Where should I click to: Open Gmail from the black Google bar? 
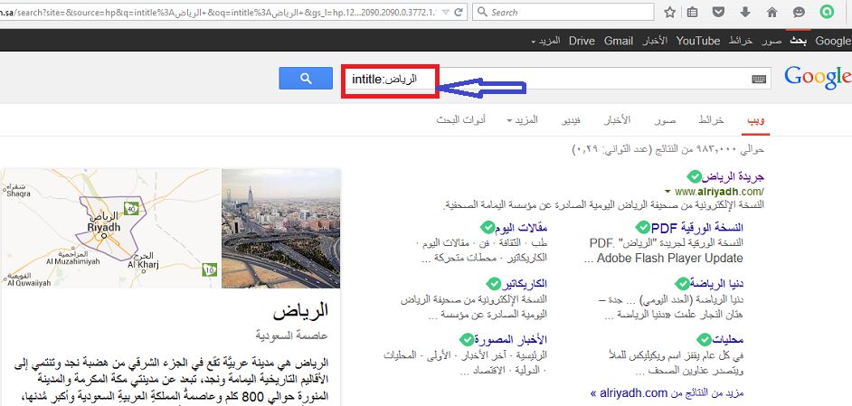(x=619, y=42)
